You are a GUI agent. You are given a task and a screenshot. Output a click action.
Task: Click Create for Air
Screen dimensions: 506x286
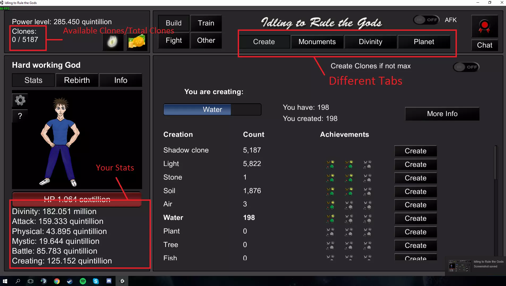pos(416,205)
